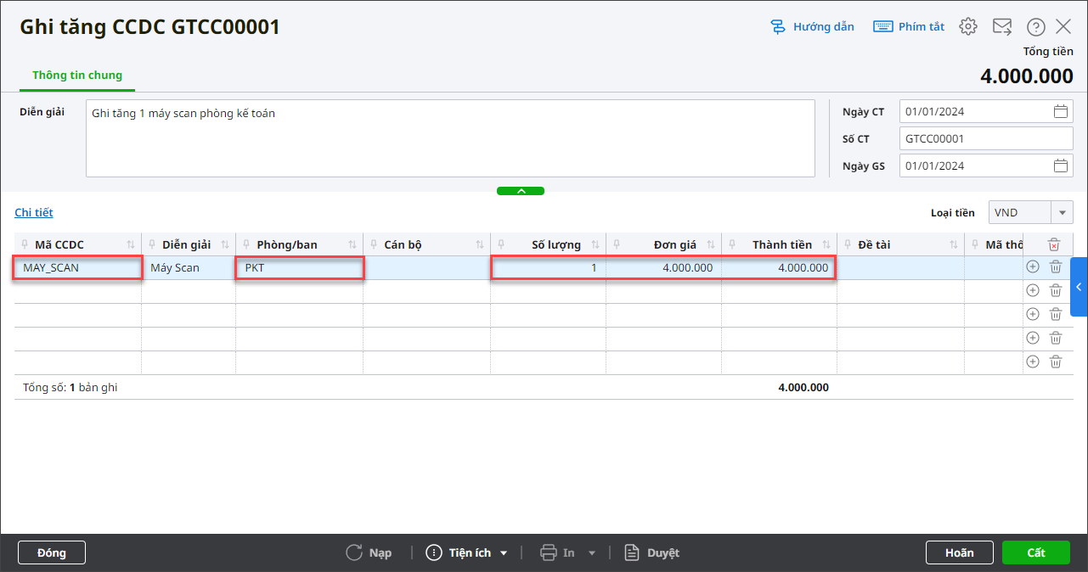Open the help question mark icon
The height and width of the screenshot is (572, 1088).
[x=1035, y=26]
